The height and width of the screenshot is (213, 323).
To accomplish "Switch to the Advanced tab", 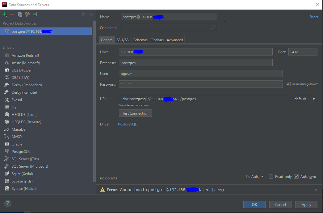I will coord(175,40).
